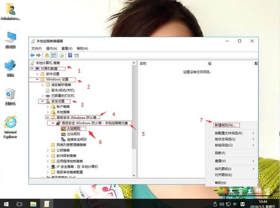The image size is (280, 208).
Task: Select 网络列表管理器策略 folder
Action: (71, 145)
